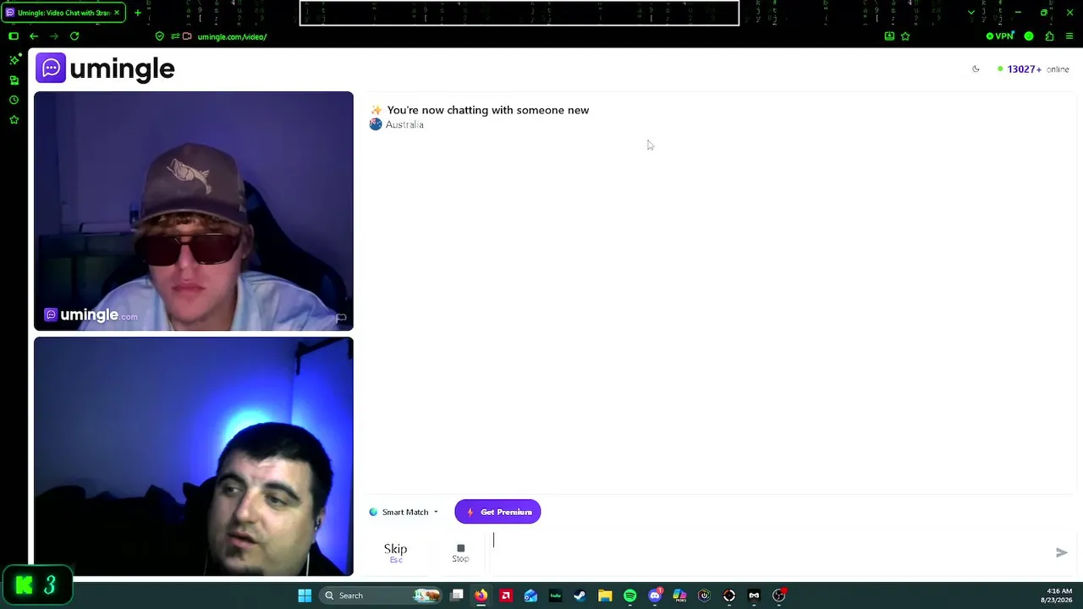Click the Umingle logo icon in the header
Image resolution: width=1083 pixels, height=609 pixels.
coord(51,68)
